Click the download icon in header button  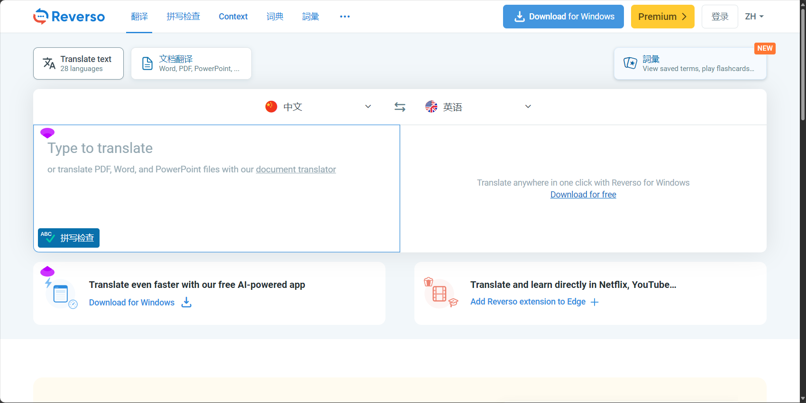coord(520,17)
